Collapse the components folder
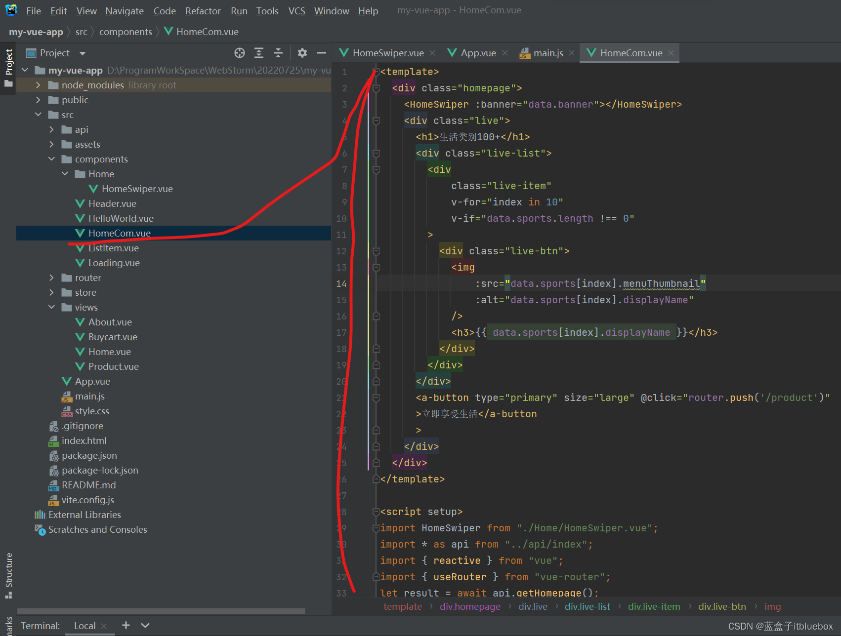Image resolution: width=841 pixels, height=636 pixels. (51, 159)
